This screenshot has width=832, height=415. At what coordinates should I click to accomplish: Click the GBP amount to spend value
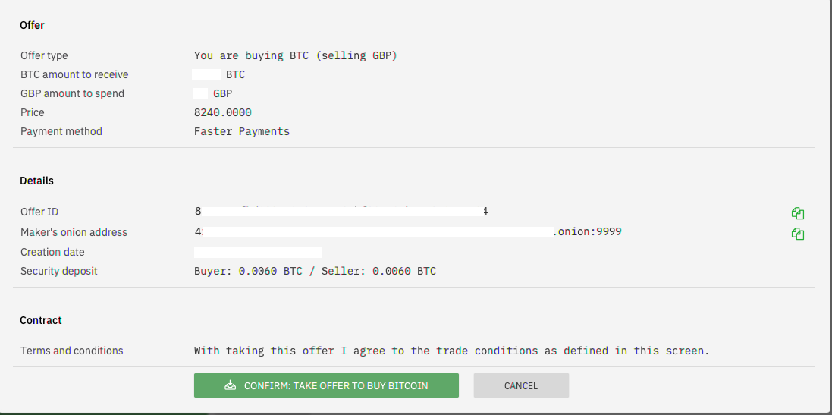click(213, 94)
